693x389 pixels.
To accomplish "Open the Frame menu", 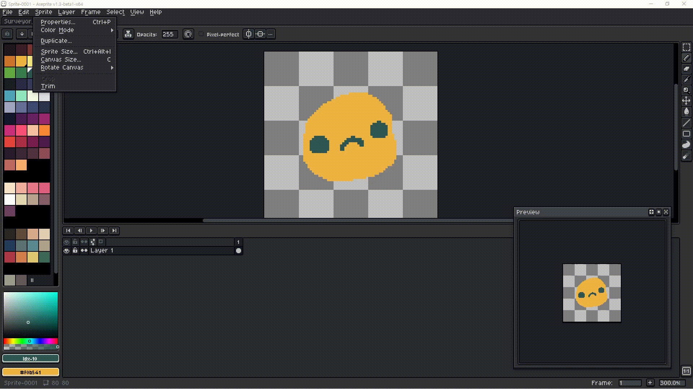I will point(91,12).
